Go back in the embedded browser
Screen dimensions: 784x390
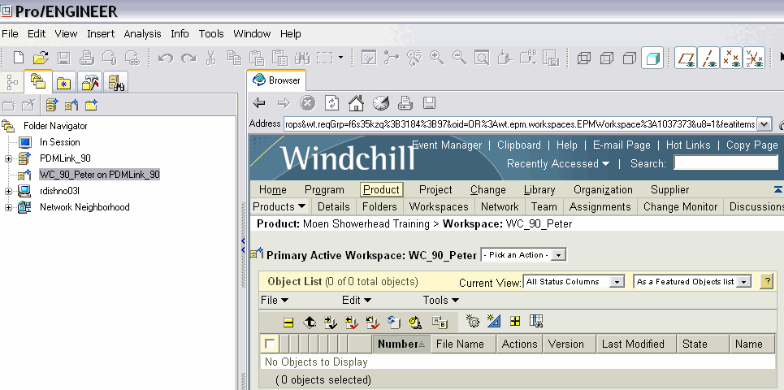[259, 103]
